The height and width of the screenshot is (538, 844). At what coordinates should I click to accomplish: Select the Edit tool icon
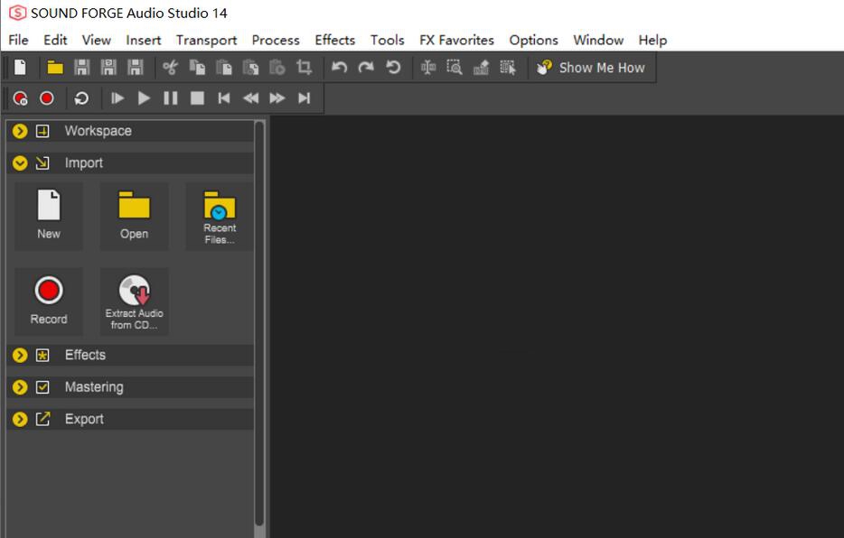[428, 67]
